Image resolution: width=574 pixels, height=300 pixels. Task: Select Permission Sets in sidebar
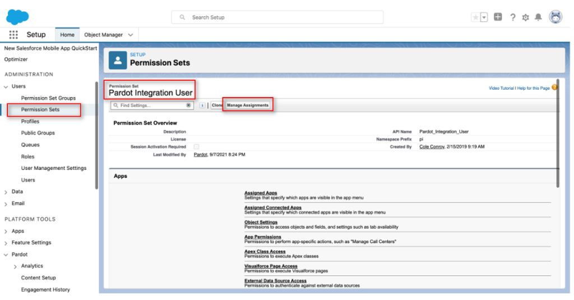tap(40, 109)
